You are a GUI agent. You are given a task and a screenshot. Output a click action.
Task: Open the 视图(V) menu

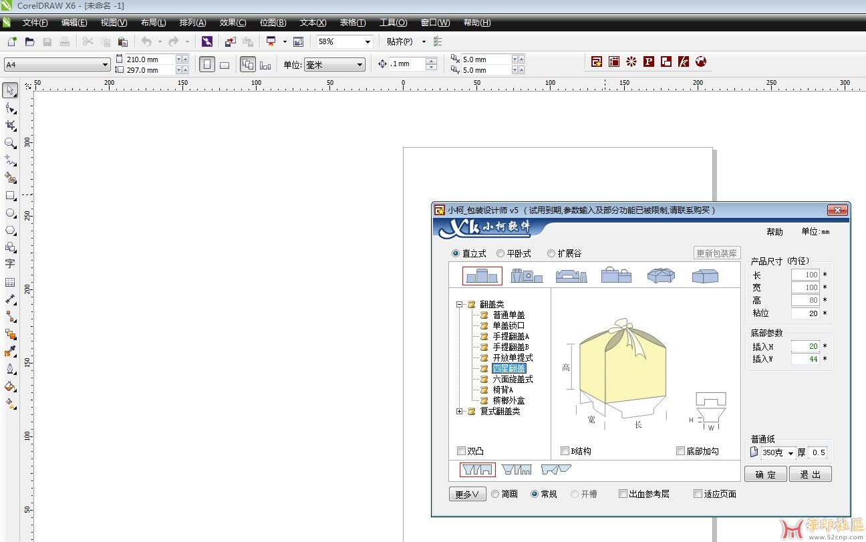(x=114, y=23)
